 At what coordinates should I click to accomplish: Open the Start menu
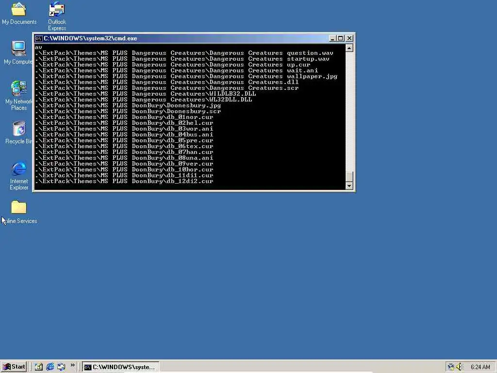point(14,367)
